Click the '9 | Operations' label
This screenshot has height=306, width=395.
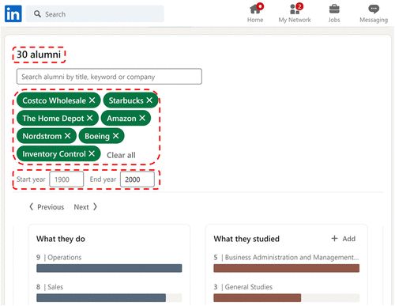click(59, 257)
